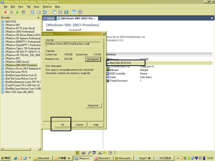
Task: Select [RedHat-Linux-Fedora-Core-2] in Favorites
Action: (21, 75)
